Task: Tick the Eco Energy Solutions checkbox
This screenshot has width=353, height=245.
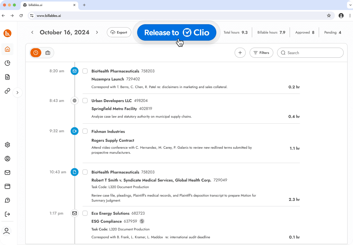Action: tap(85, 213)
